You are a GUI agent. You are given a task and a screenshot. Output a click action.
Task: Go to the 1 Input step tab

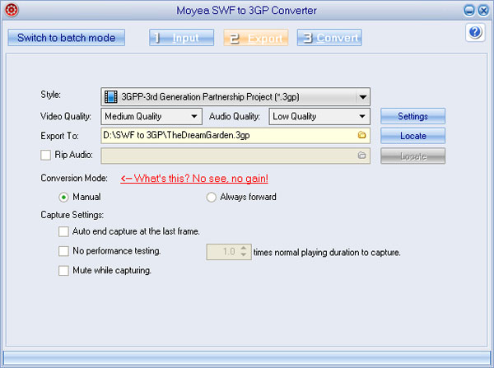181,38
